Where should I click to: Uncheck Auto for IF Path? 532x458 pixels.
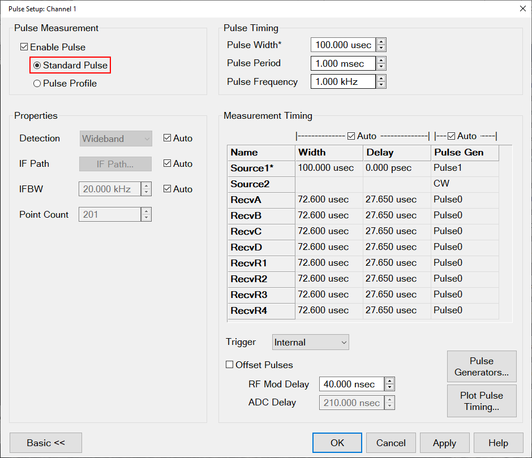pos(167,164)
